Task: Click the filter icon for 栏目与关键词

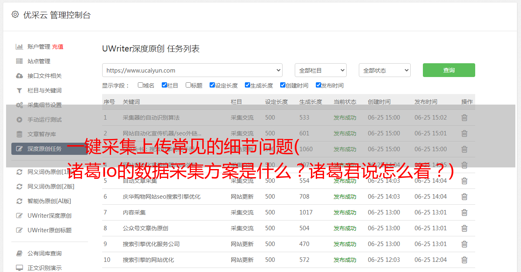Action: point(19,90)
